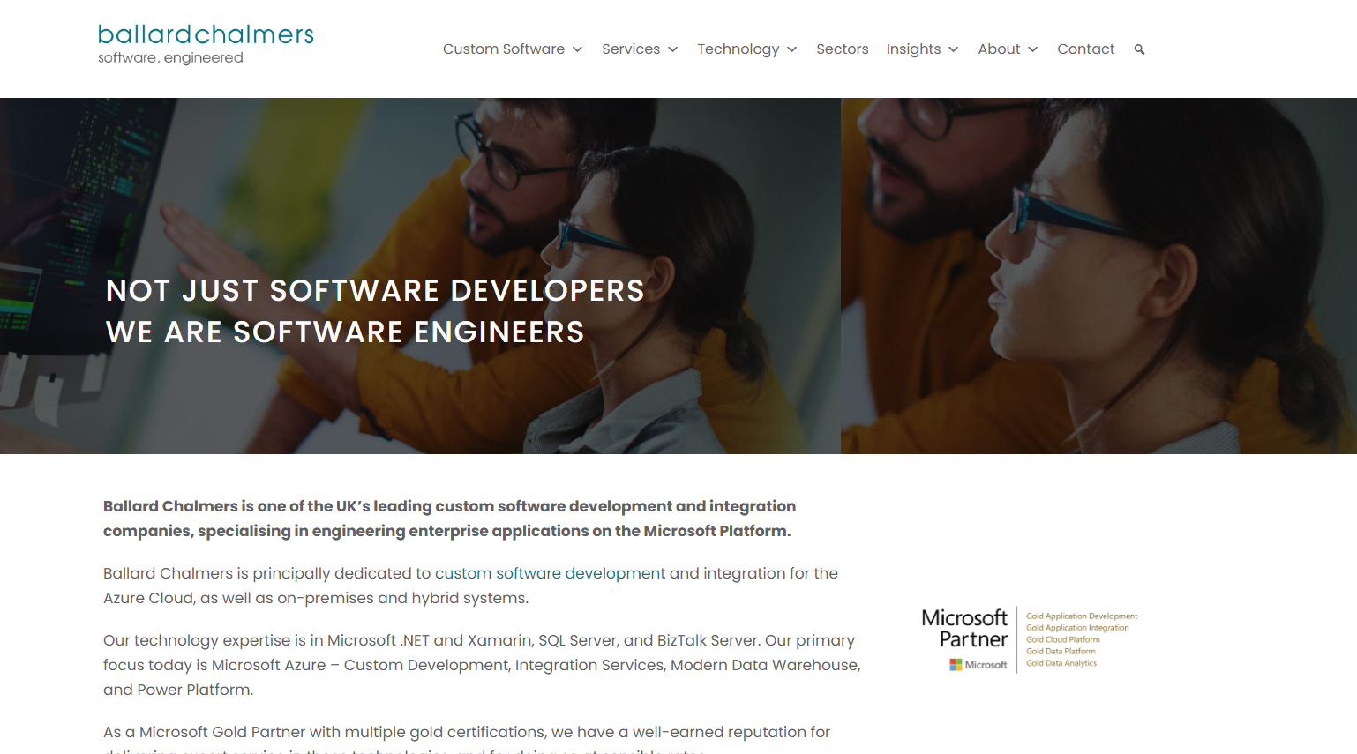This screenshot has width=1357, height=754.
Task: Expand the Services dropdown arrow
Action: click(673, 49)
